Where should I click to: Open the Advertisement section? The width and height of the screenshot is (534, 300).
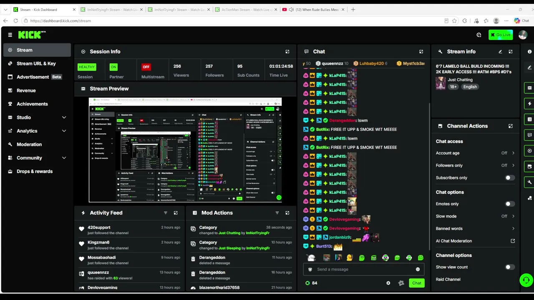pos(37,77)
